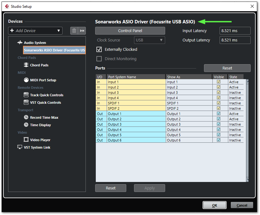Toggle Visible checkbox for SPDIF 1

219,103
